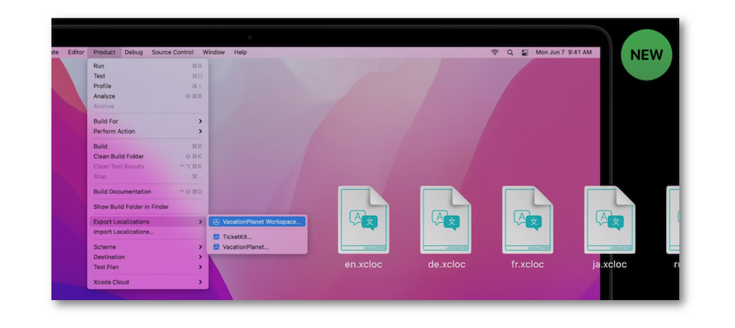Choose Test from the Product menu
735x328 pixels.
[x=148, y=76]
